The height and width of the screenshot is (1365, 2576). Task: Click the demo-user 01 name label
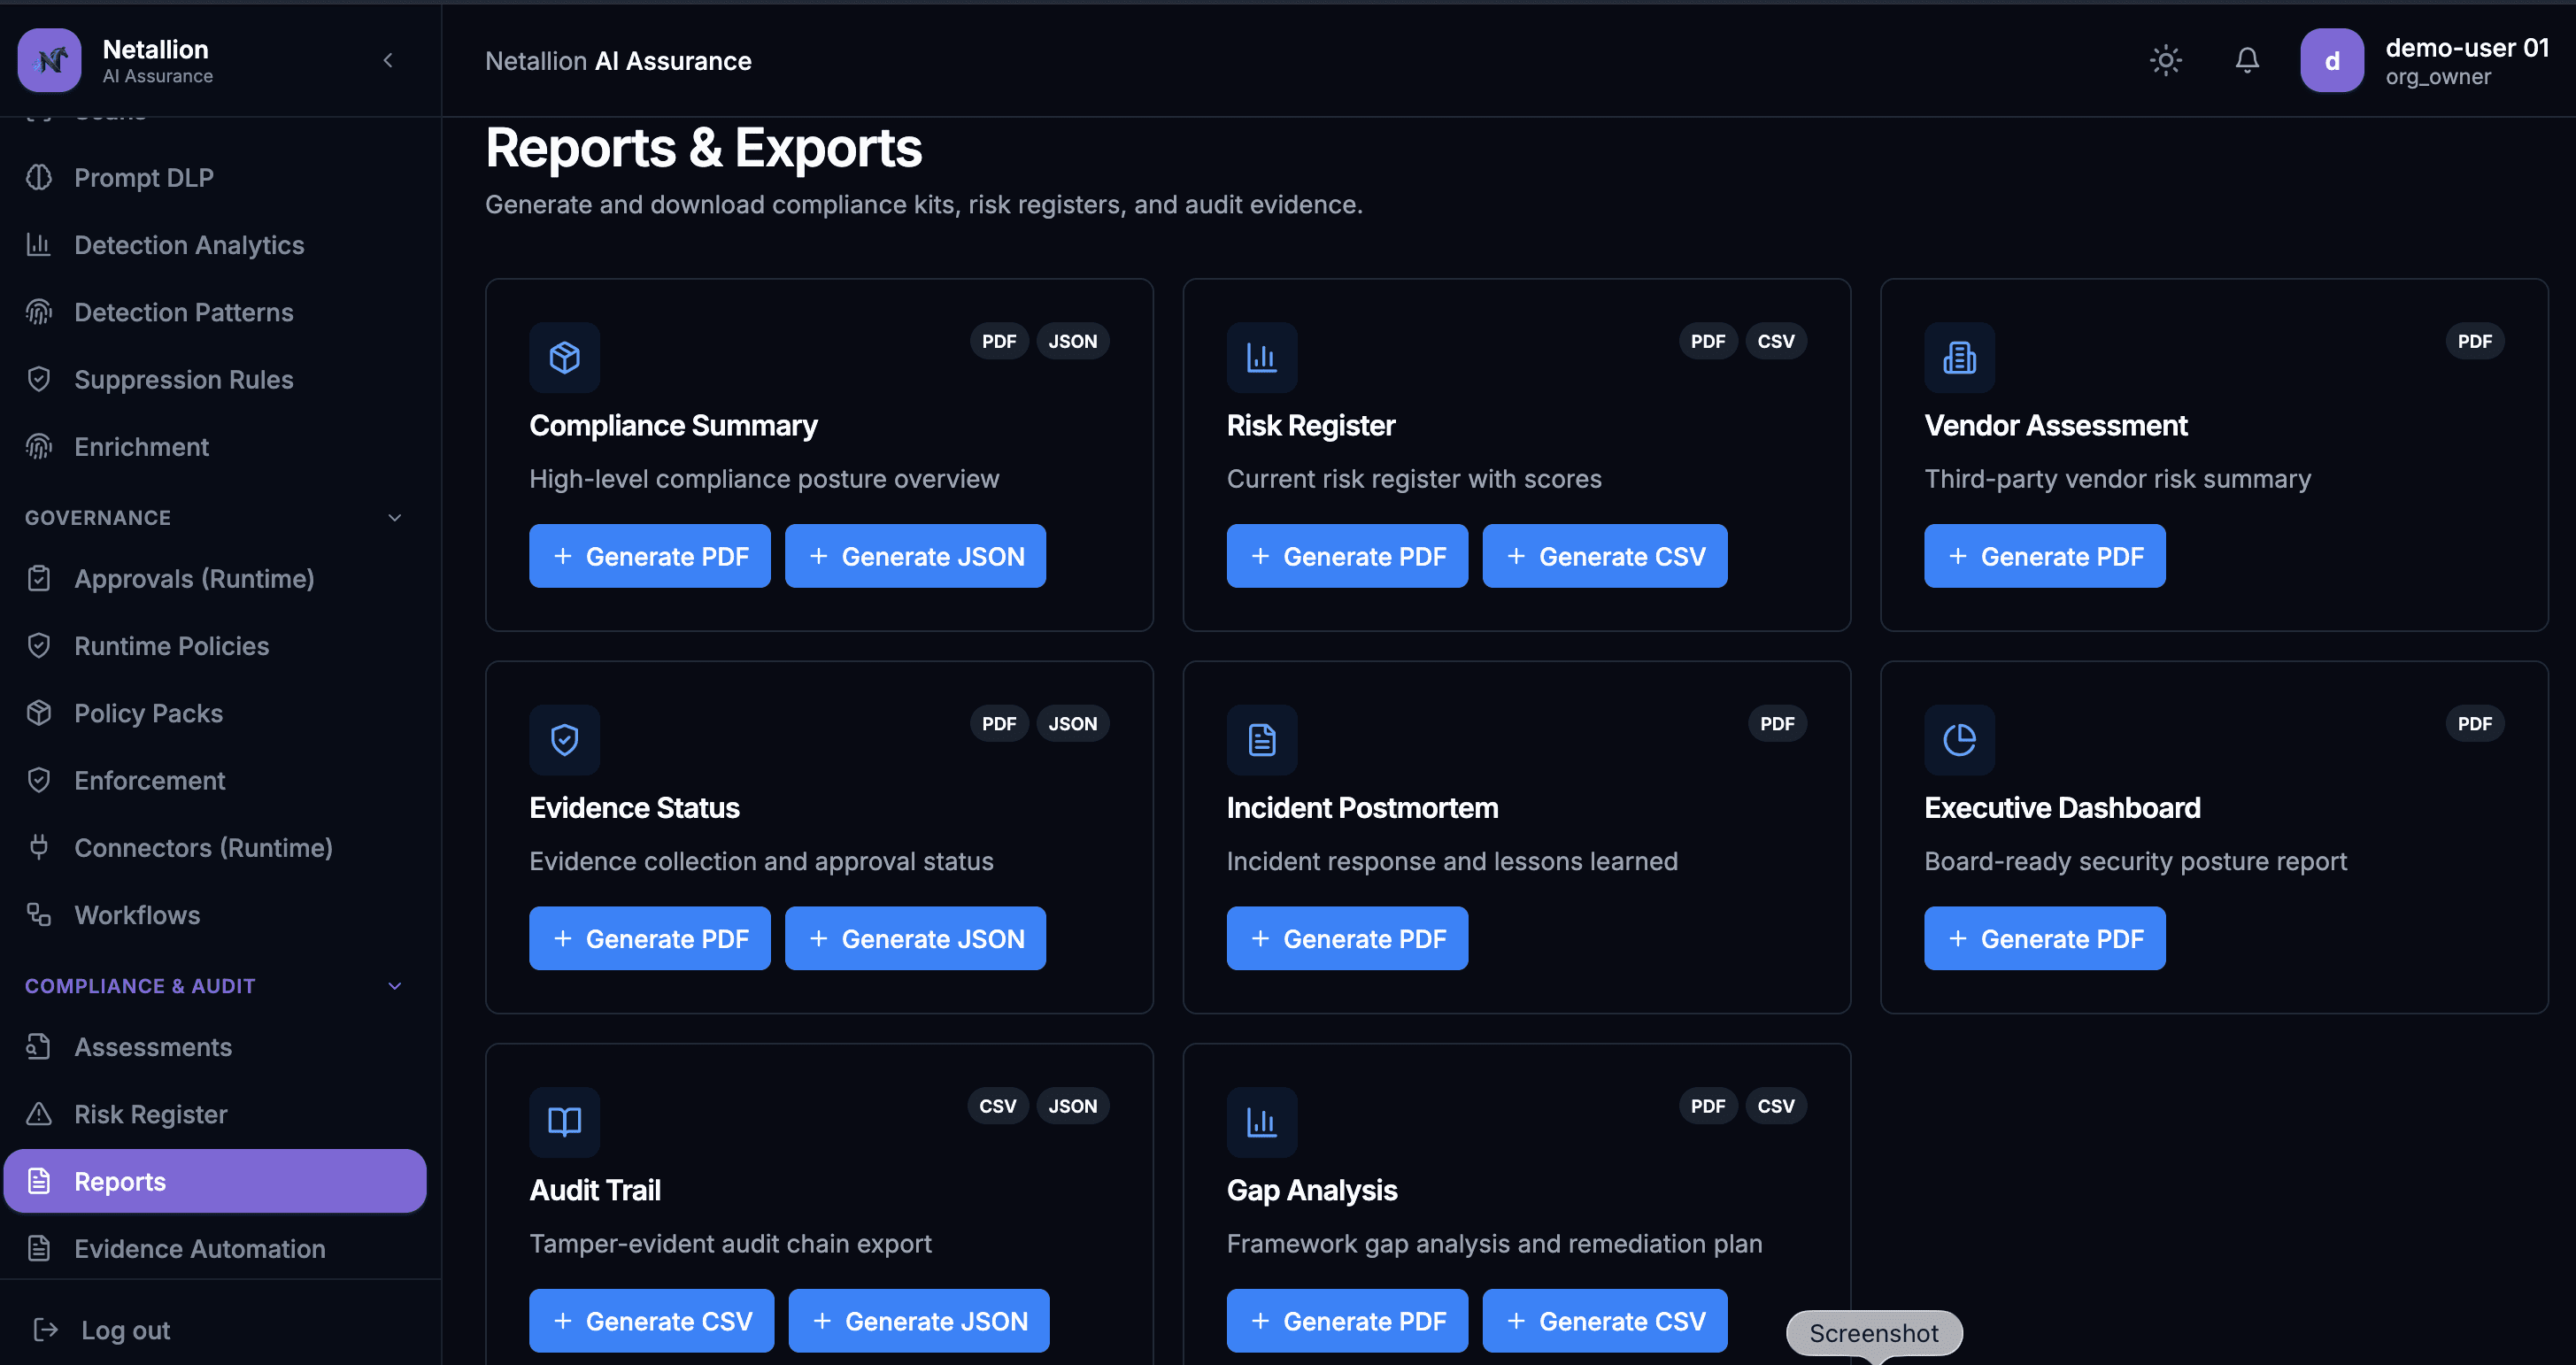point(2467,48)
